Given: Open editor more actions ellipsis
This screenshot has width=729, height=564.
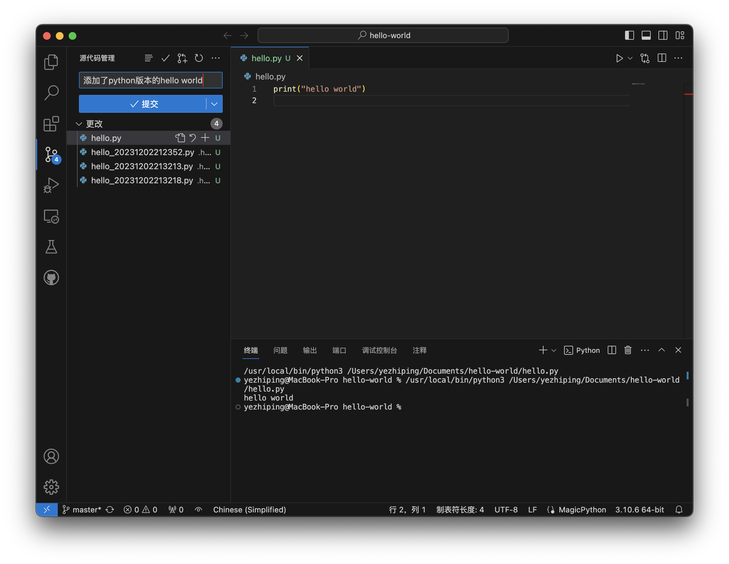Looking at the screenshot, I should pyautogui.click(x=678, y=58).
